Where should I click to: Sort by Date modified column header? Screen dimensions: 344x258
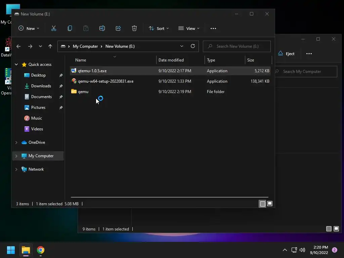180,60
